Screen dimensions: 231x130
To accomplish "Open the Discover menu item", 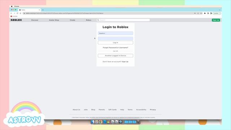I will click(x=35, y=20).
